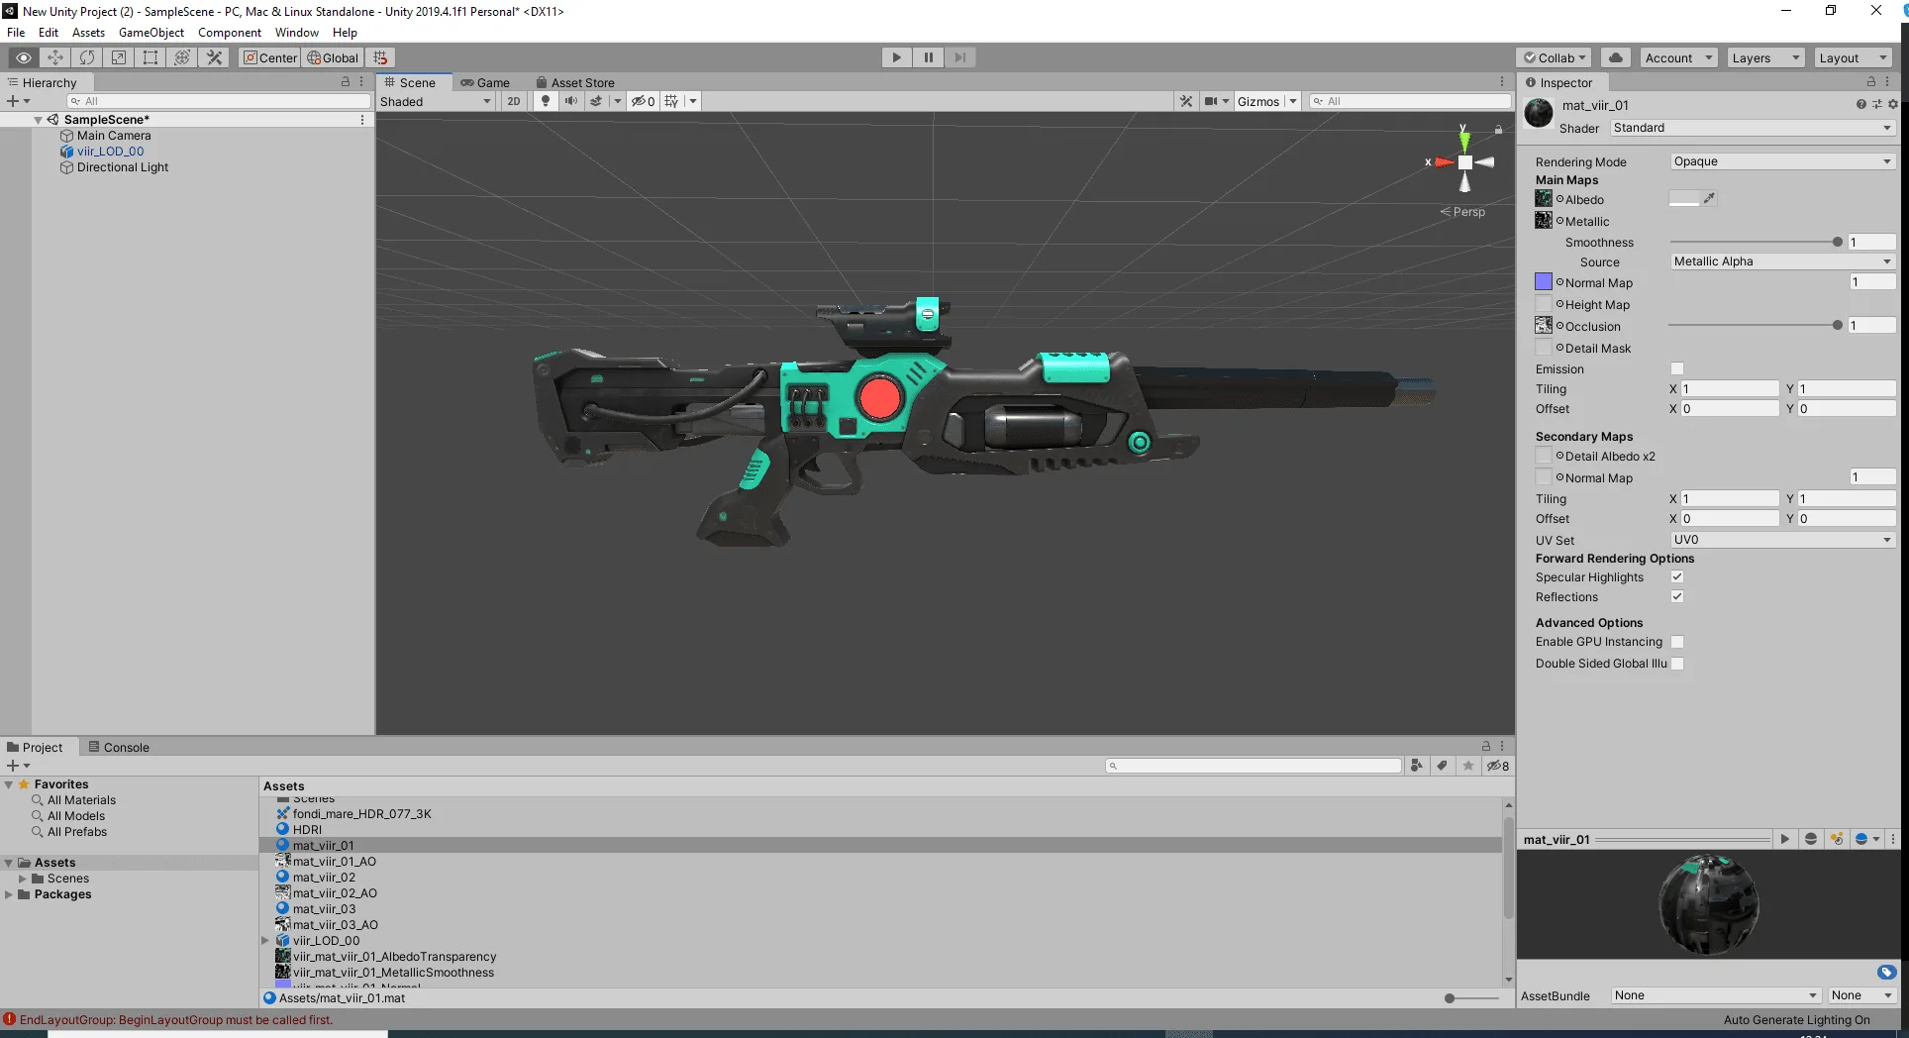Toggle hidden objects visibility count
This screenshot has height=1038, width=1909.
(644, 101)
